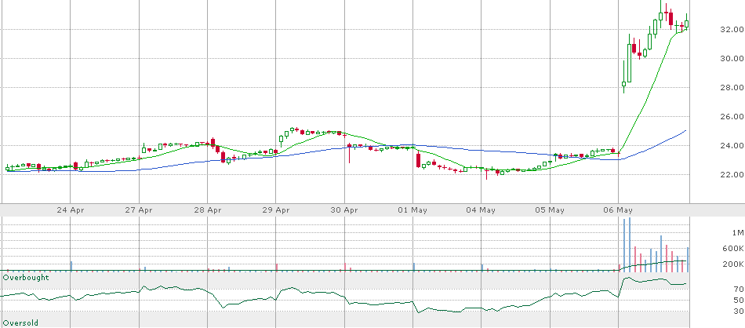Click the 30.00 price axis label
The image size is (745, 328).
pyautogui.click(x=732, y=59)
